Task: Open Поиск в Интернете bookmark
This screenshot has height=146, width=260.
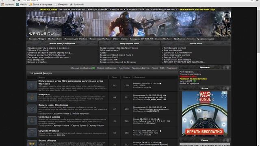Action: [x=41, y=4]
